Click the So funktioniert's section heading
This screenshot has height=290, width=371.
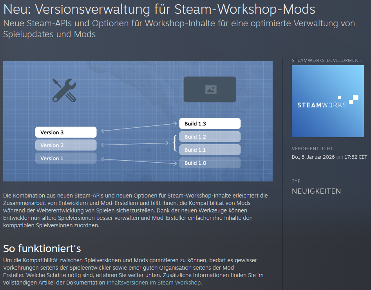[42, 248]
